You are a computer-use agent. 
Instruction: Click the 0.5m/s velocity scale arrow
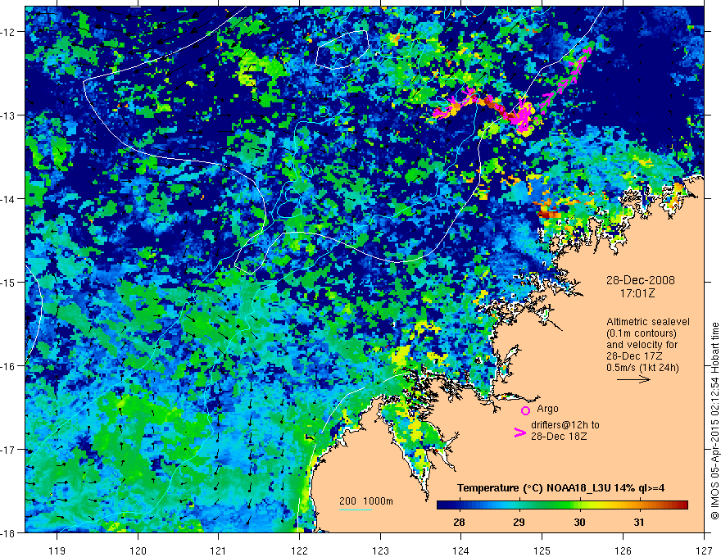pos(633,379)
